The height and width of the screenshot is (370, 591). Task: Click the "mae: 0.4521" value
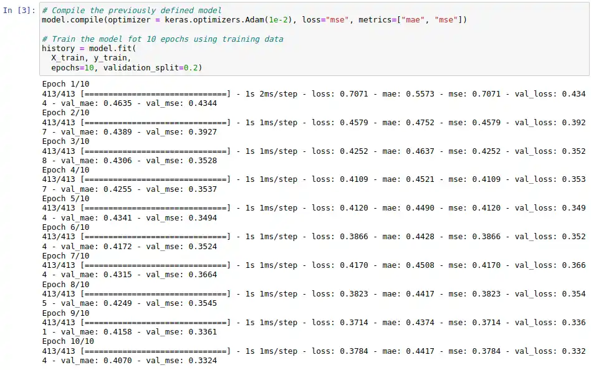coord(408,179)
